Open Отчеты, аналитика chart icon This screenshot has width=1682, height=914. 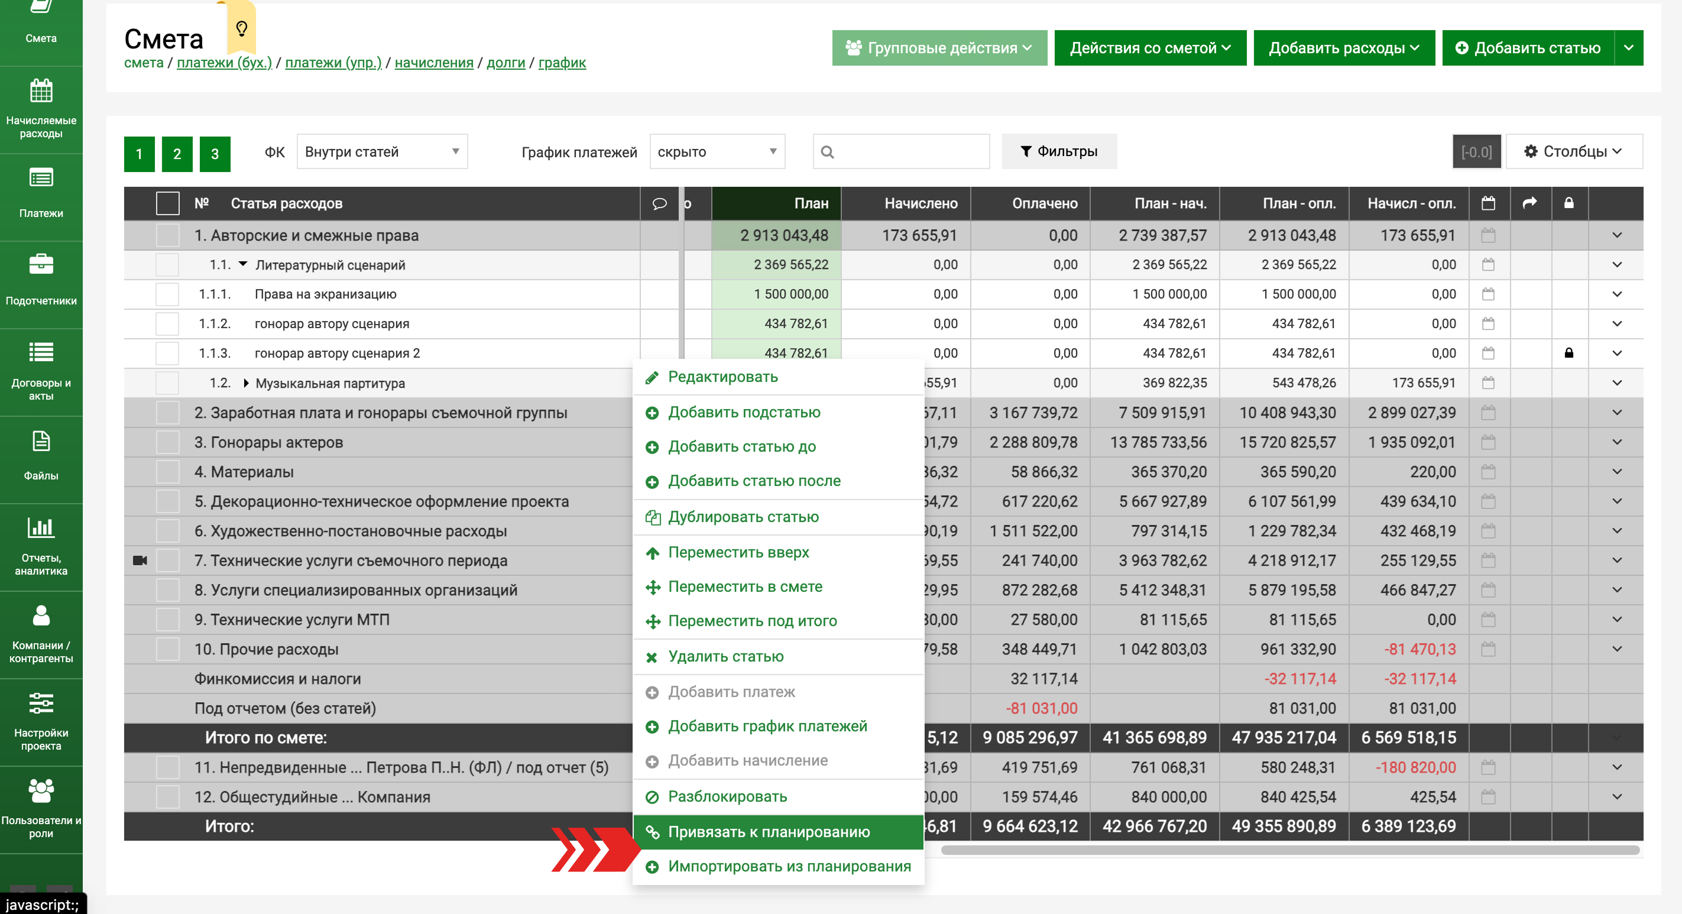tap(41, 527)
